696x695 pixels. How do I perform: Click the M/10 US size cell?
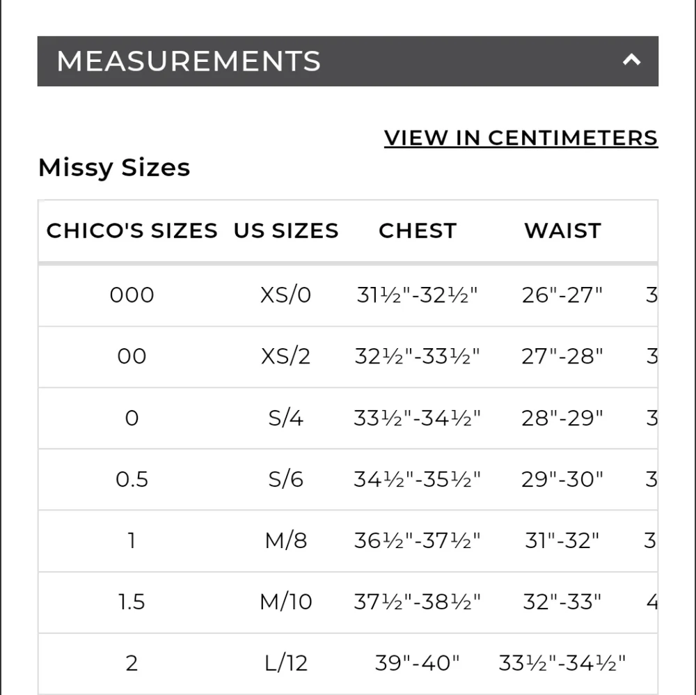point(286,602)
